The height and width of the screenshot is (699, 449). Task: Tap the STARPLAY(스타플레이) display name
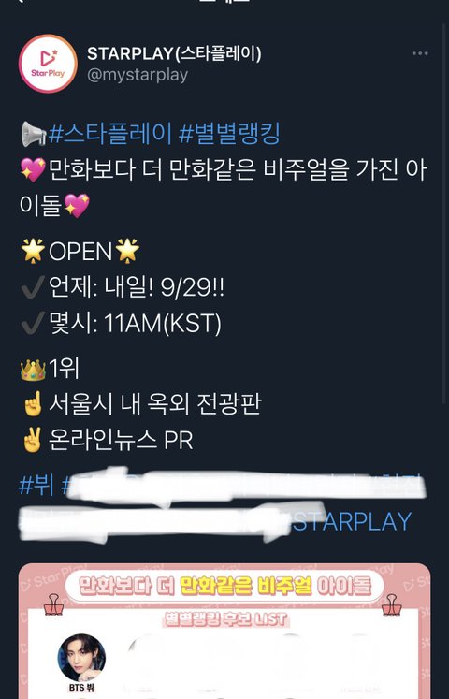174,54
